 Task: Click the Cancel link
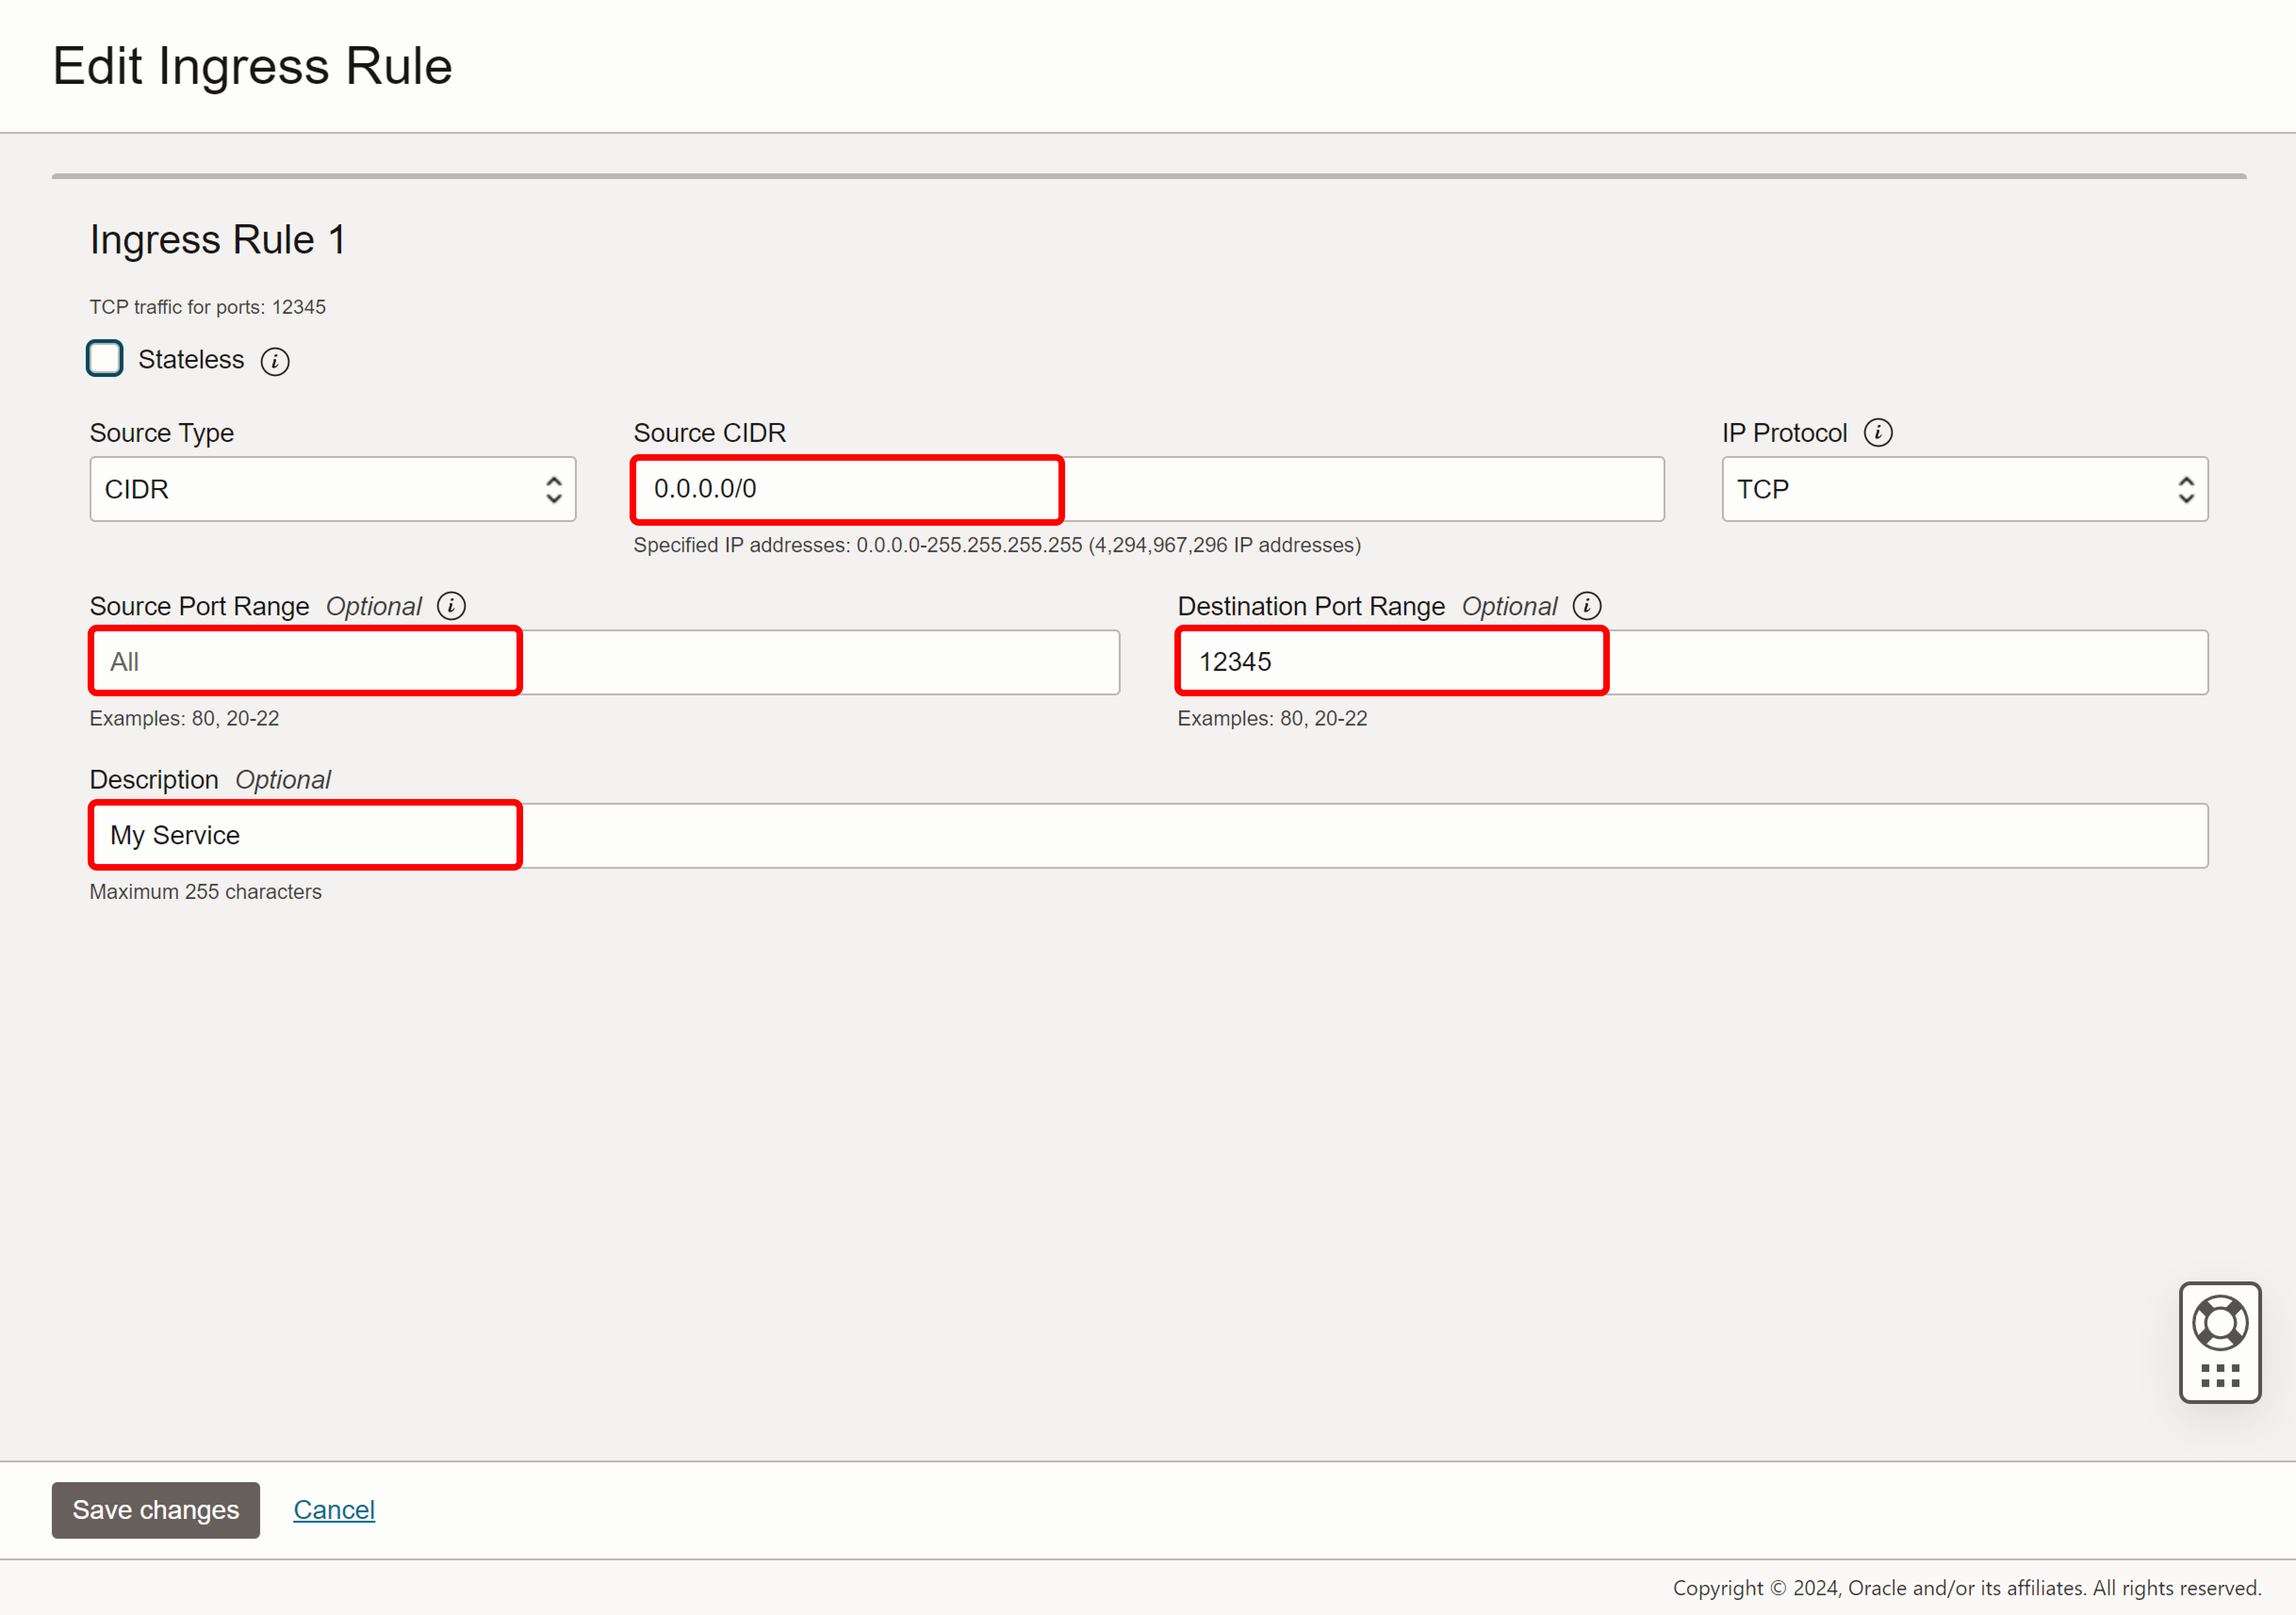334,1510
